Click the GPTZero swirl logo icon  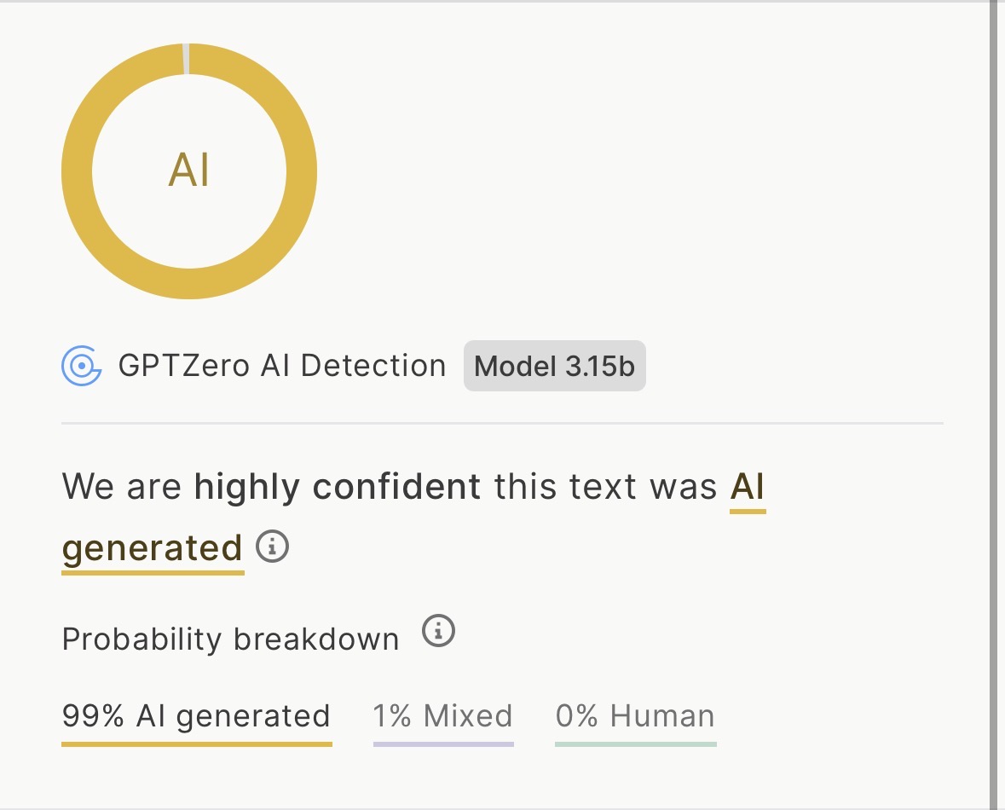(x=81, y=367)
